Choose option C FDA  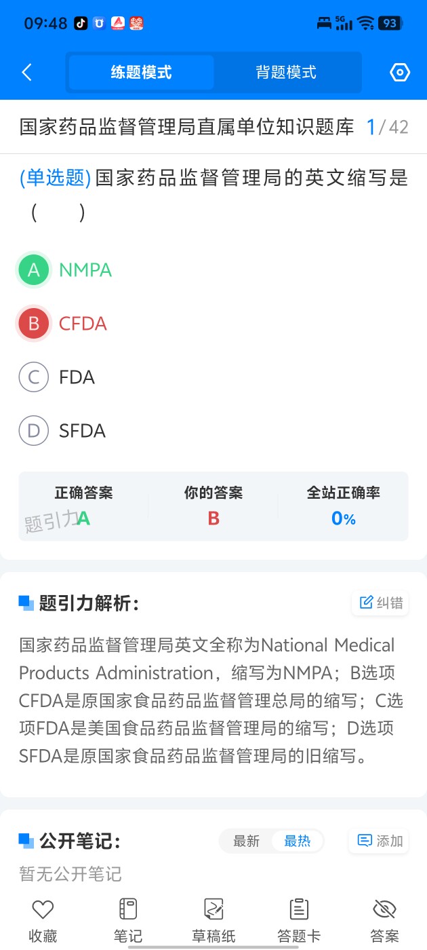coord(34,377)
